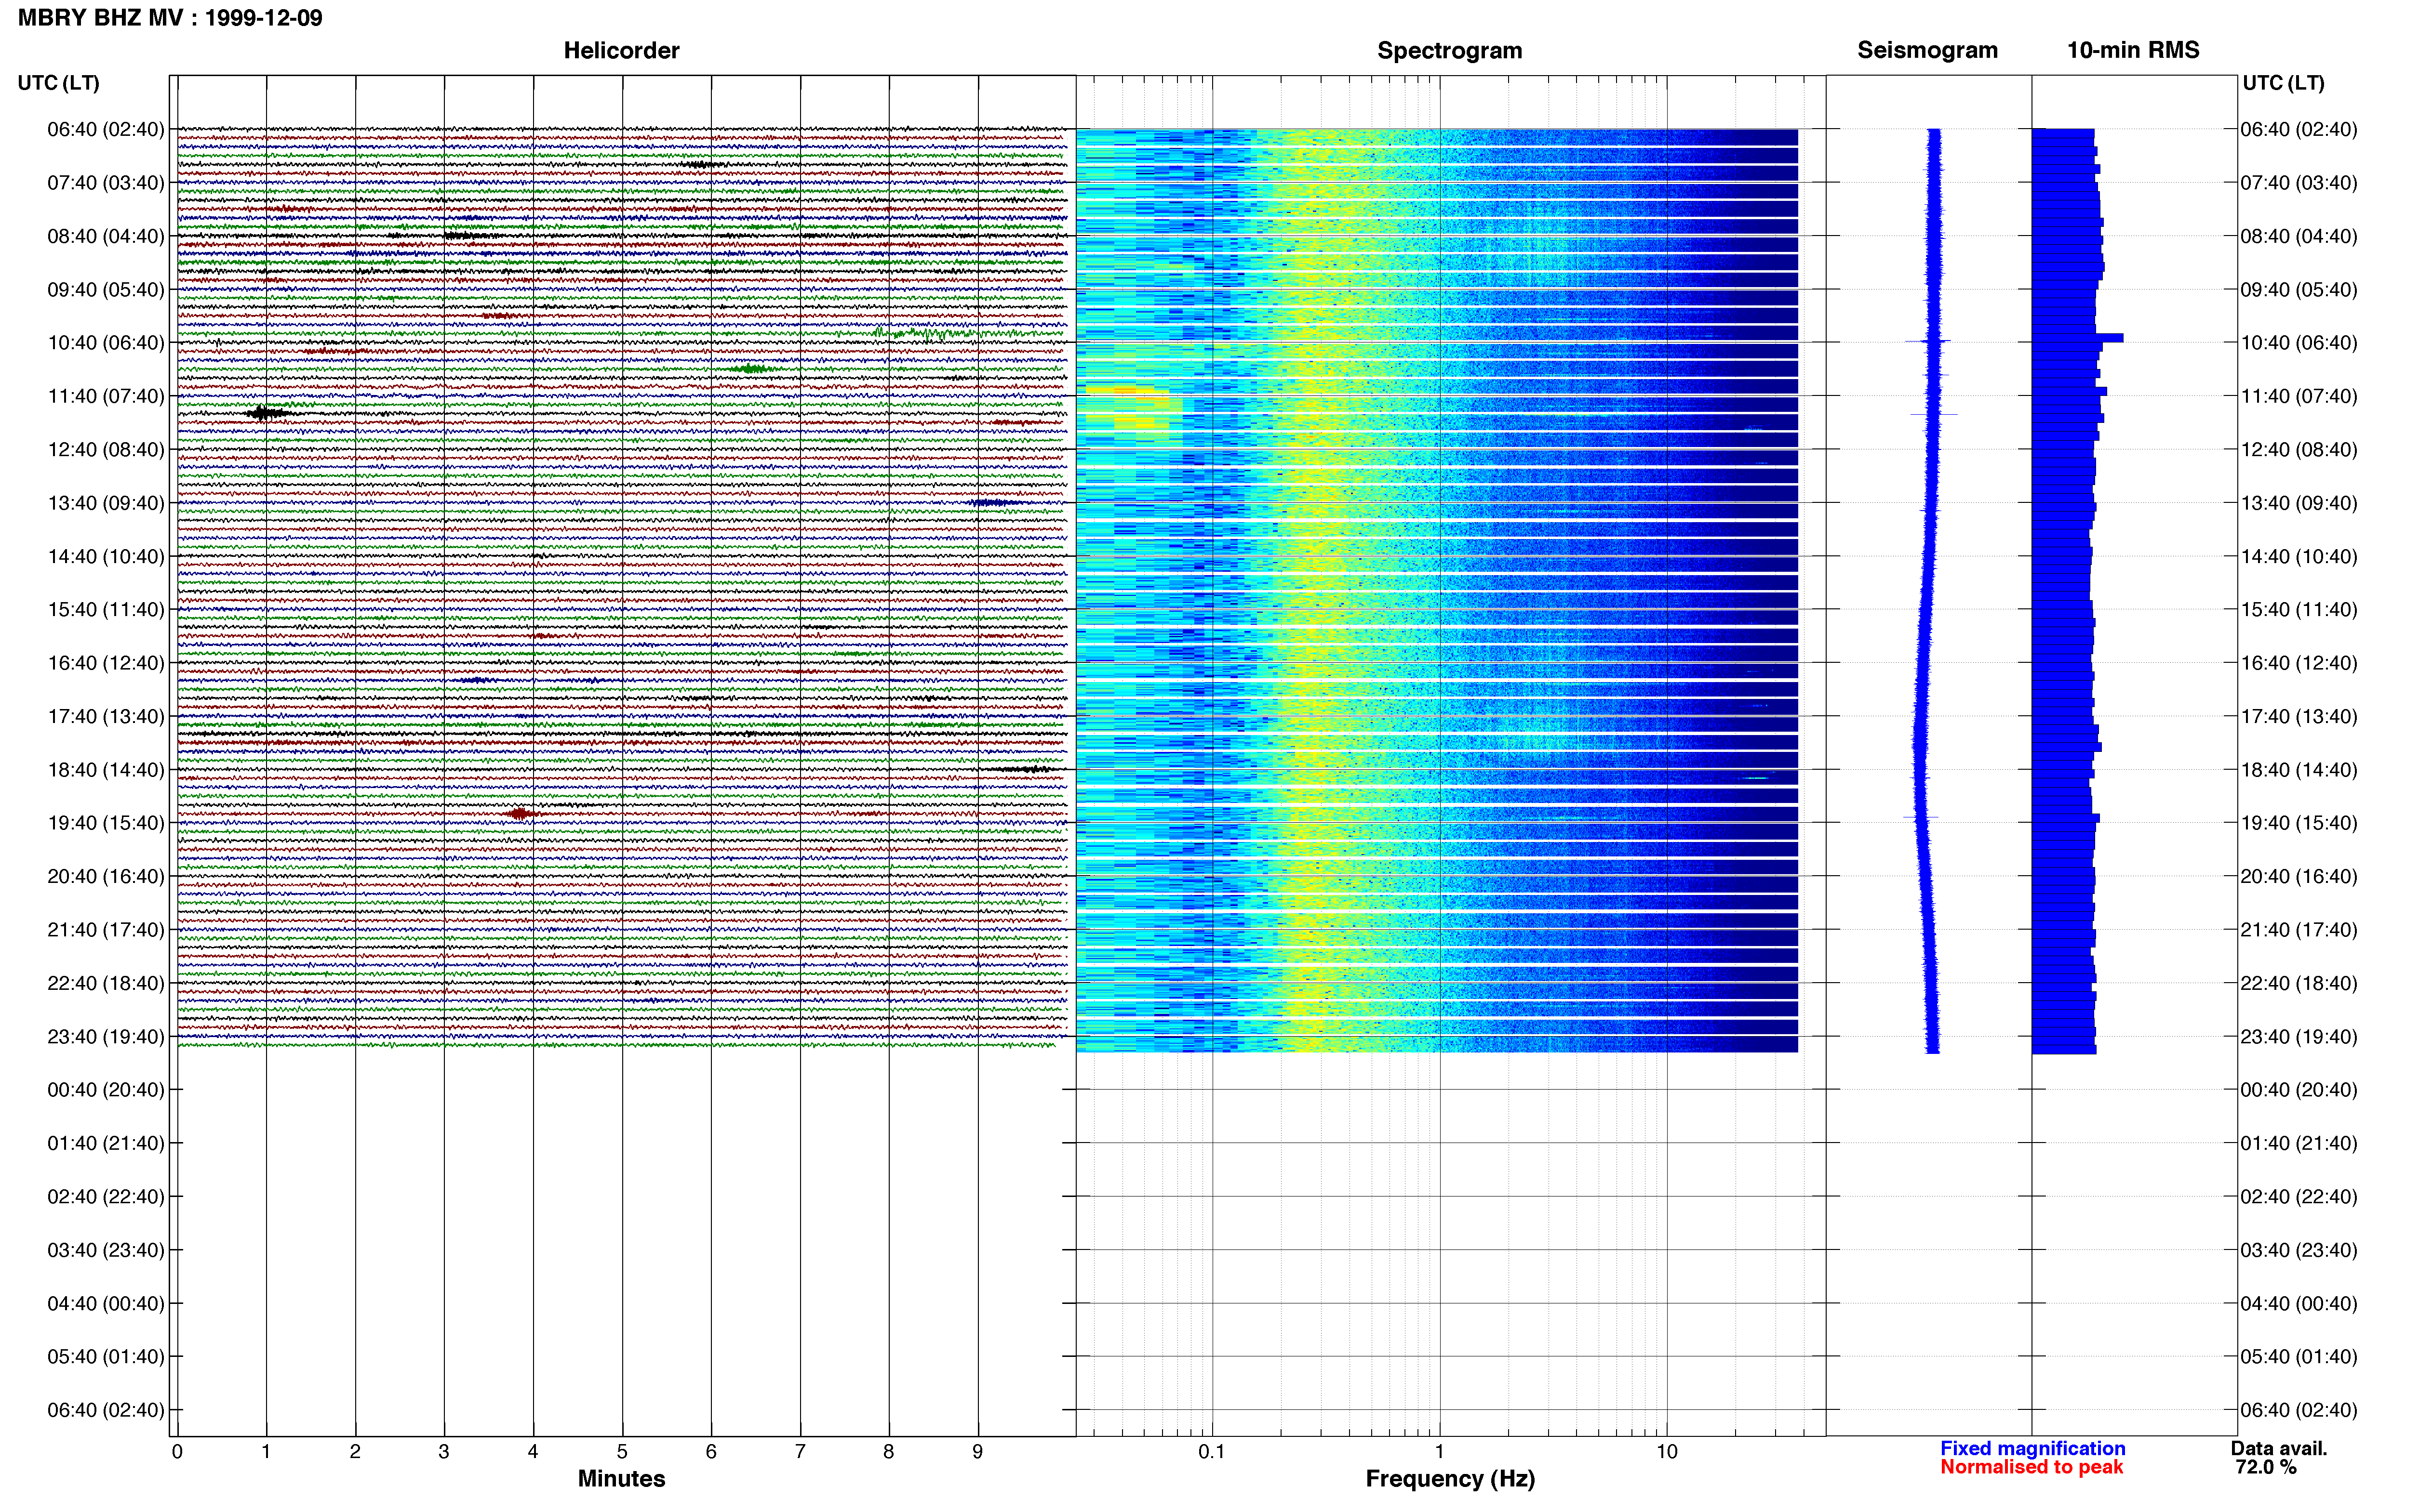This screenshot has width=2419, height=1512.
Task: Click the '10' frequency tick label
Action: pyautogui.click(x=1667, y=1452)
